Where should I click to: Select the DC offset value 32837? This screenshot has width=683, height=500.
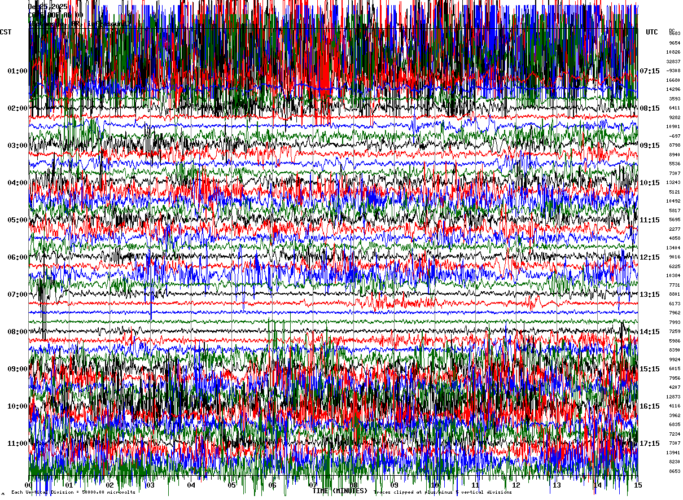(x=673, y=62)
